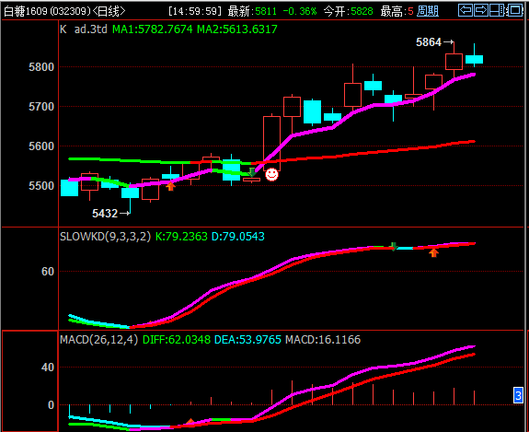The image size is (529, 432).
Task: Click the MA1:5782.7674 value label
Action: 153,29
